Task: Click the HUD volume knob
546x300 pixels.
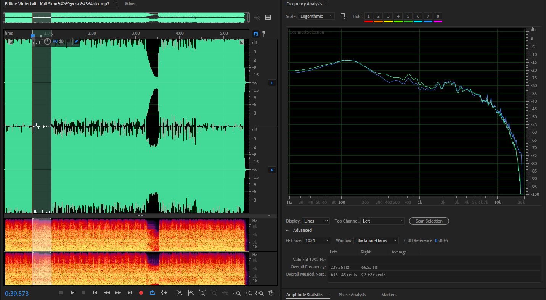Action: click(47, 41)
